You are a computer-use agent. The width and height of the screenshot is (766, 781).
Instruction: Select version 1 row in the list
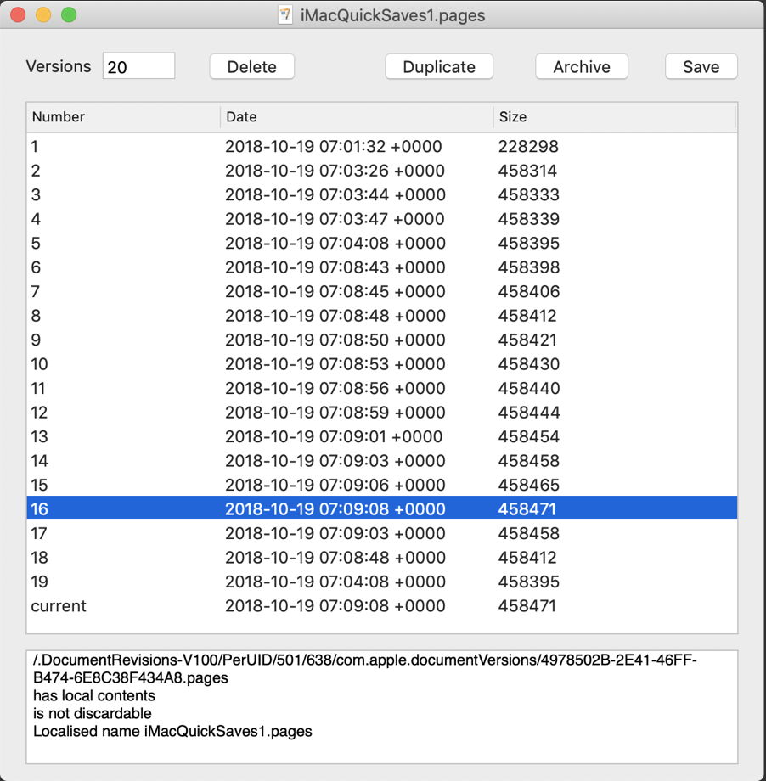381,147
